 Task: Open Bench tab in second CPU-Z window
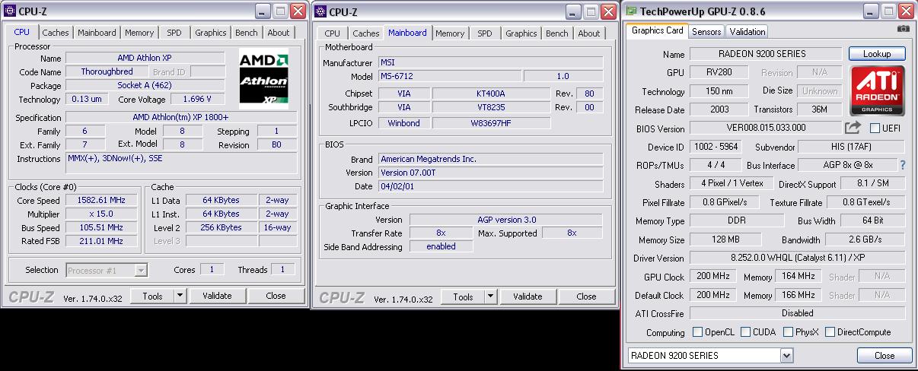(557, 33)
